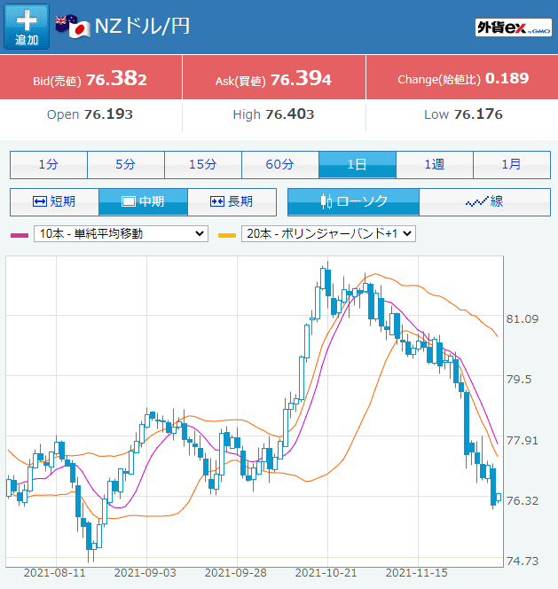Toggle the 中期 mid-term range
This screenshot has height=589, width=558.
143,201
